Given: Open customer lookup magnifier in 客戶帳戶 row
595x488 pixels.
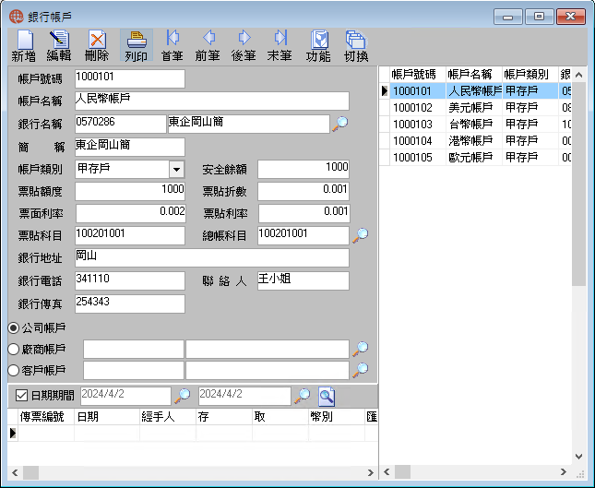Looking at the screenshot, I should [x=360, y=370].
